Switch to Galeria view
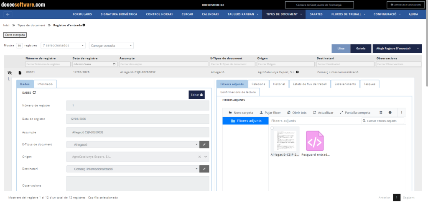 360,49
